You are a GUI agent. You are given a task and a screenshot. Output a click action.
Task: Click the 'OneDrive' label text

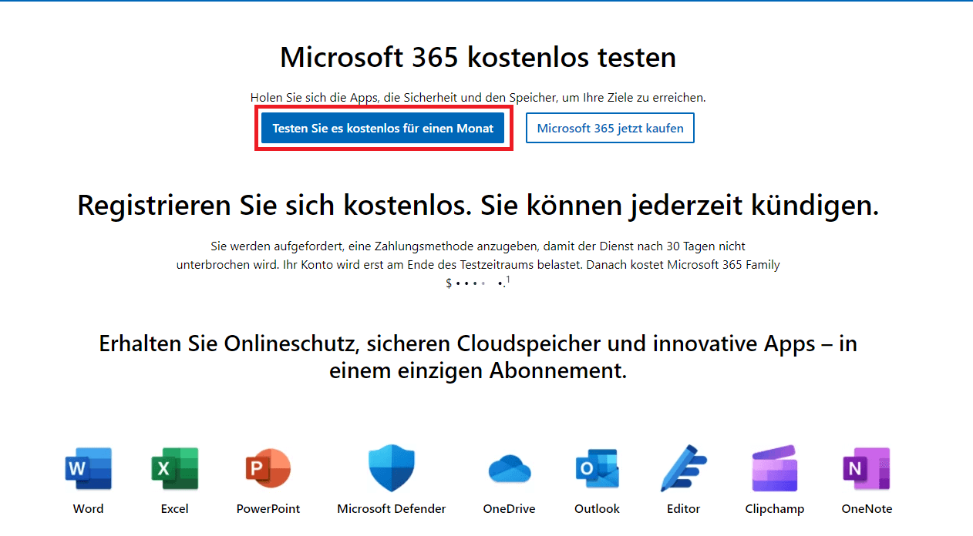coord(510,509)
